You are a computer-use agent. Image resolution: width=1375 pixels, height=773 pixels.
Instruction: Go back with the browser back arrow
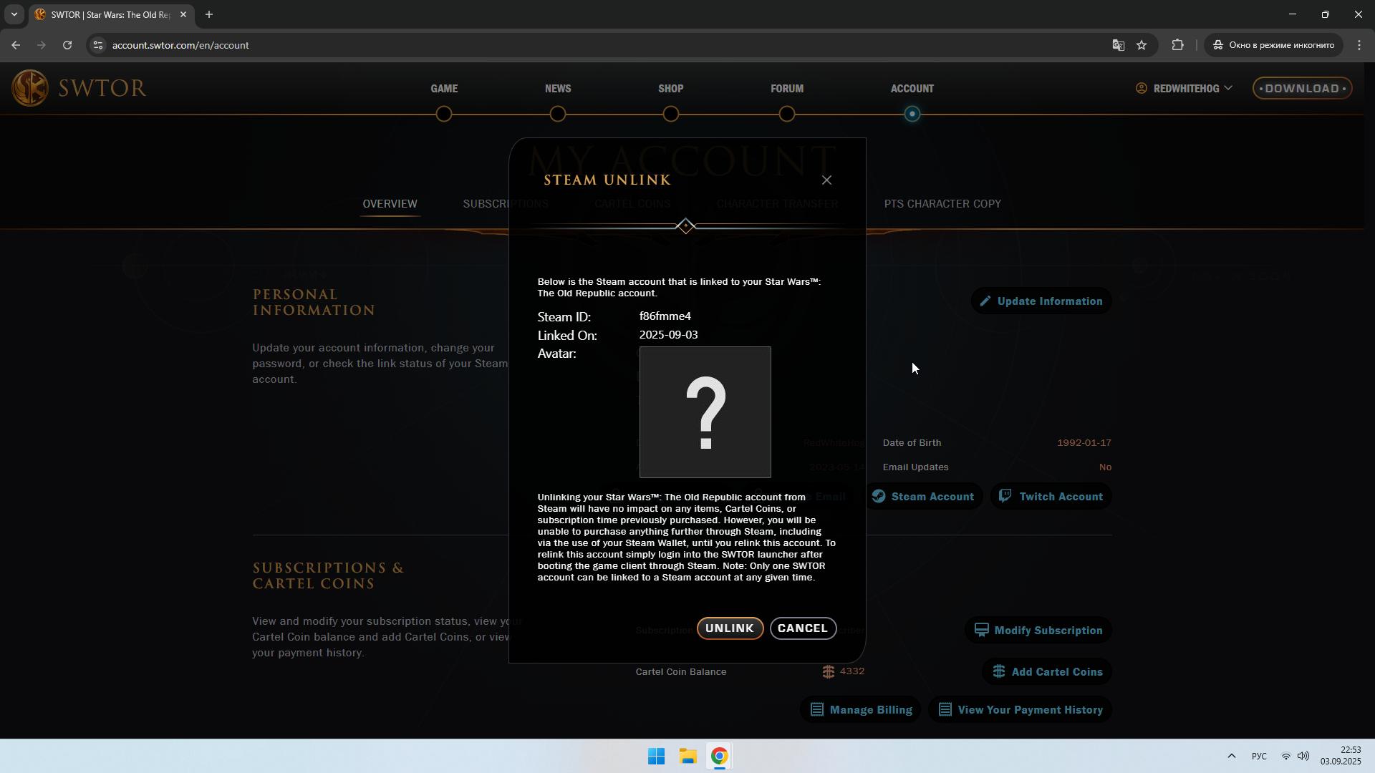pyautogui.click(x=16, y=45)
